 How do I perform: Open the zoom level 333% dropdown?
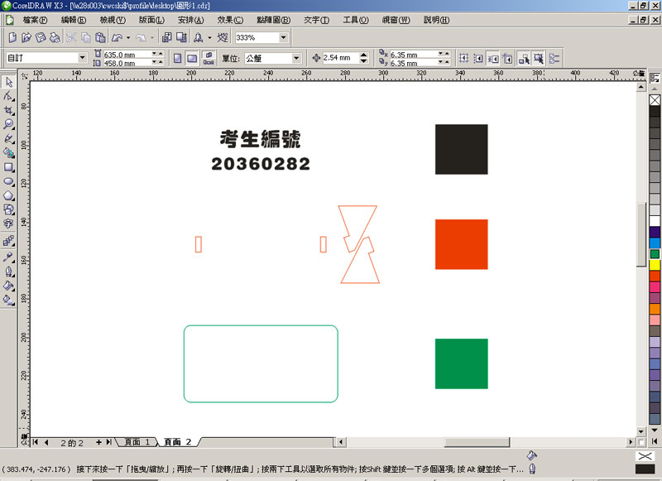coord(284,37)
